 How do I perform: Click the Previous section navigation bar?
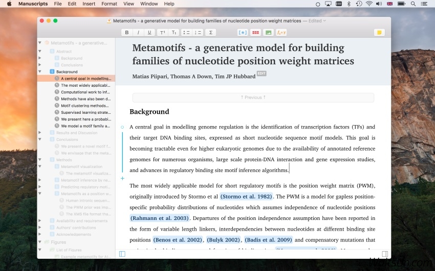pyautogui.click(x=253, y=97)
